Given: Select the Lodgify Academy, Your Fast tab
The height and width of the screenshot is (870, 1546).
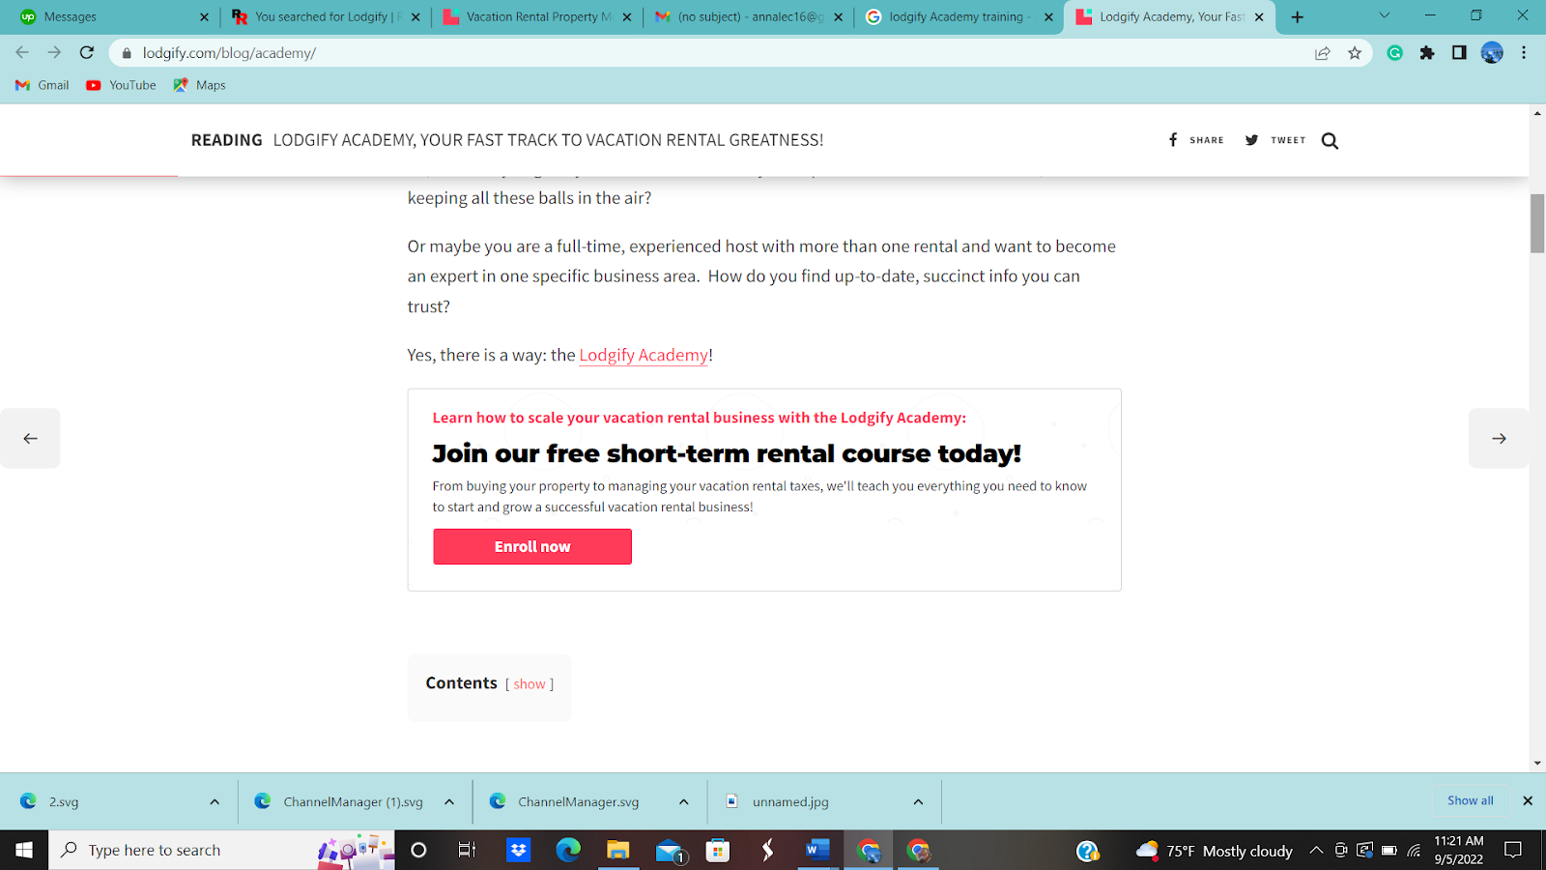Looking at the screenshot, I should (1169, 17).
